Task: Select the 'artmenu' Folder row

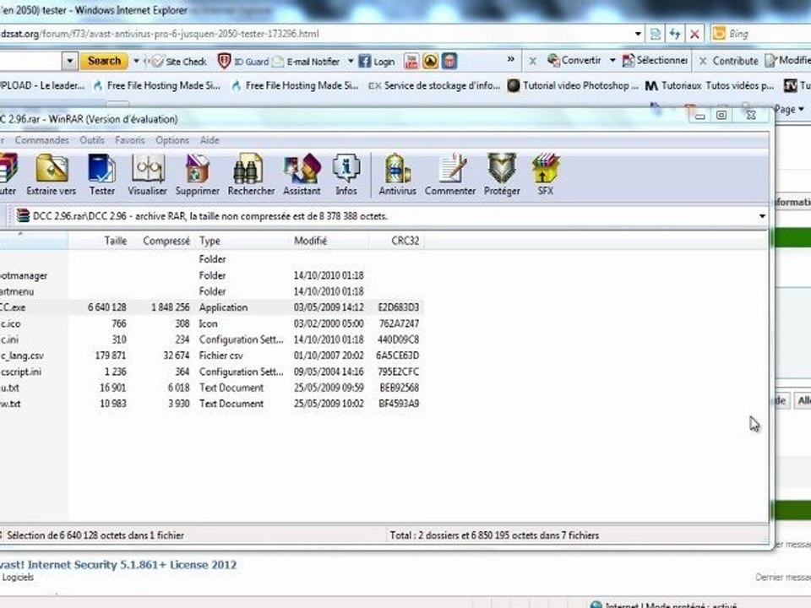Action: [x=211, y=291]
